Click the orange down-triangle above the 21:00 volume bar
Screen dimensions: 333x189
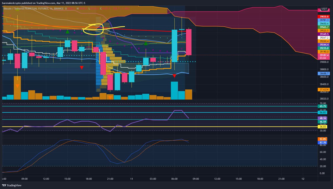[110, 97]
